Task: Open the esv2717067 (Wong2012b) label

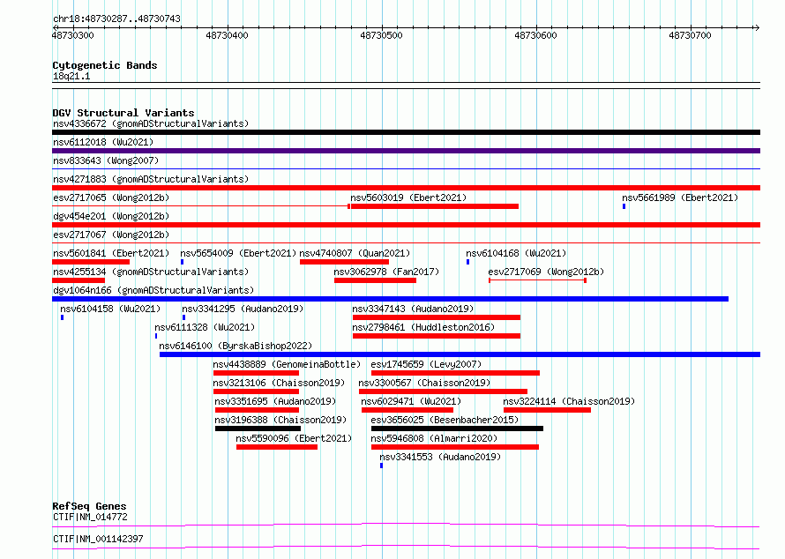Action: [x=111, y=235]
